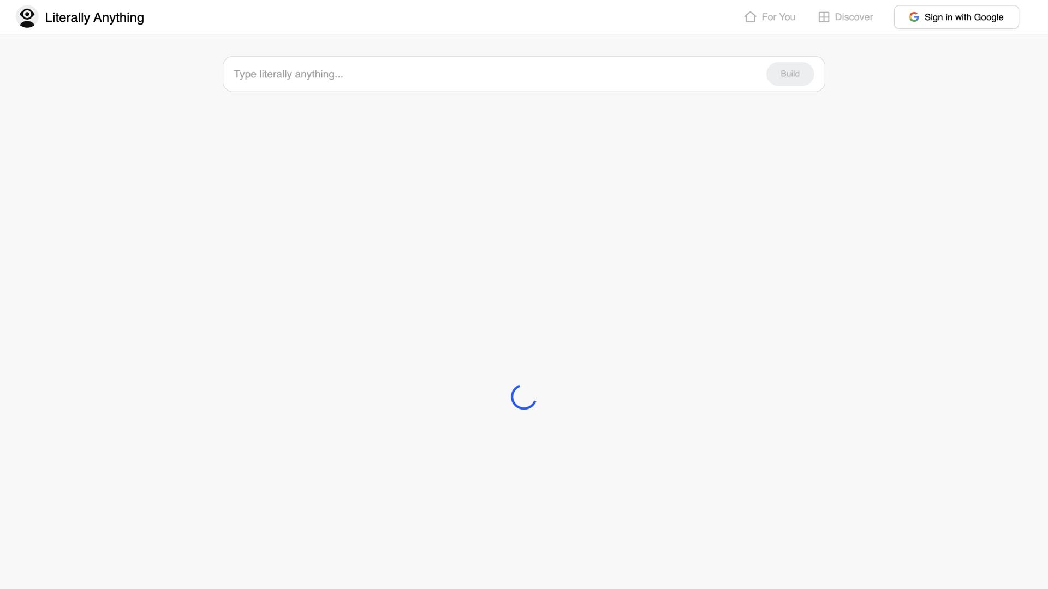This screenshot has width=1048, height=589.
Task: Select the word "Anything" in the header title
Action: tap(118, 17)
